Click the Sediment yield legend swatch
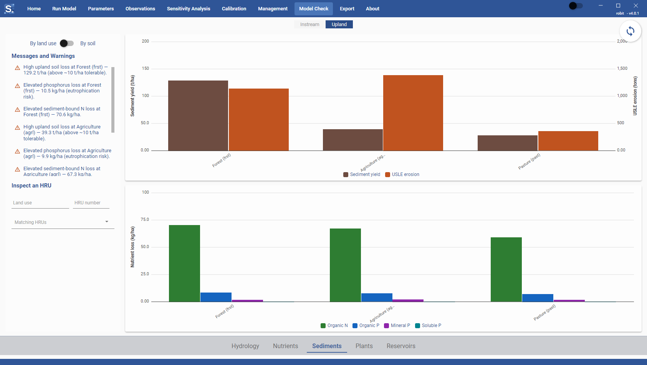The height and width of the screenshot is (365, 647). tap(346, 174)
